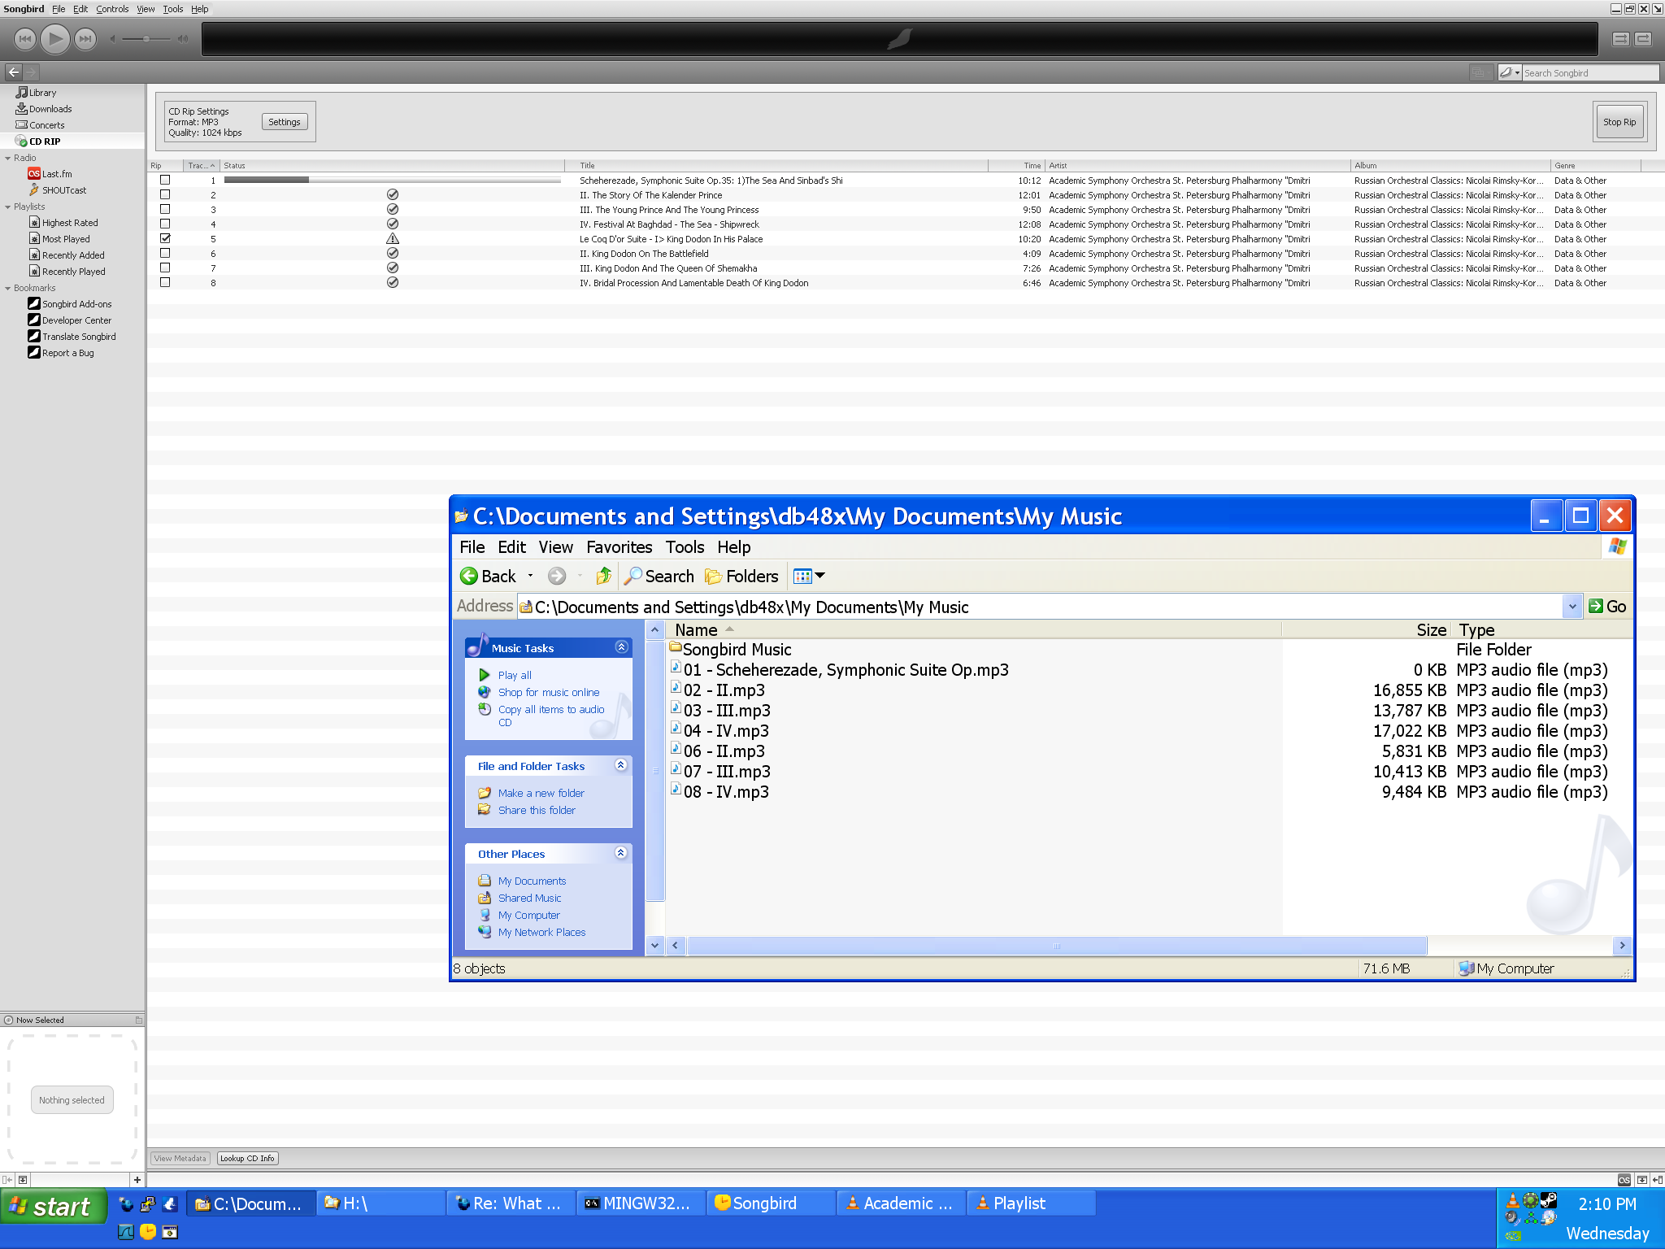Image resolution: width=1665 pixels, height=1249 pixels.
Task: Select CD RIP in Songbird sidebar
Action: (45, 141)
